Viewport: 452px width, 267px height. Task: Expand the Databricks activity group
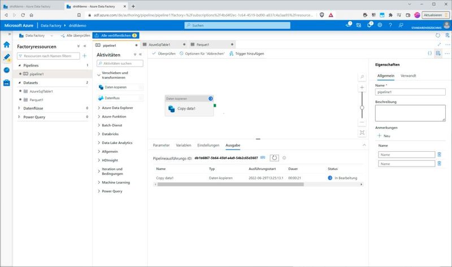(x=99, y=134)
